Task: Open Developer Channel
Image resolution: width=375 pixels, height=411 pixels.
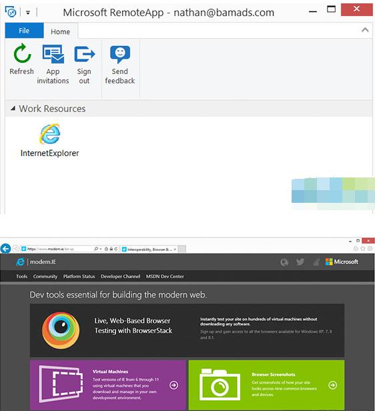Action: coord(120,276)
